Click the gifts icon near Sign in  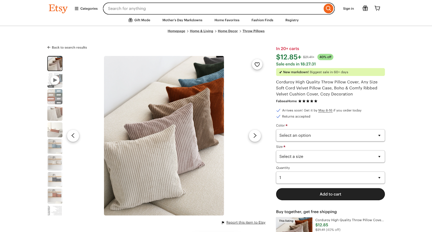click(x=365, y=8)
